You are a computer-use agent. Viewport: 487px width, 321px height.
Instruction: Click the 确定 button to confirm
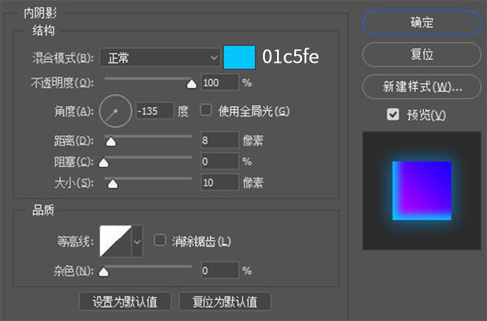422,23
